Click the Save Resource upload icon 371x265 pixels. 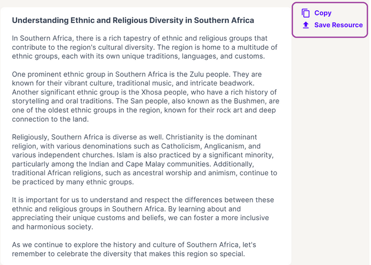tap(306, 25)
